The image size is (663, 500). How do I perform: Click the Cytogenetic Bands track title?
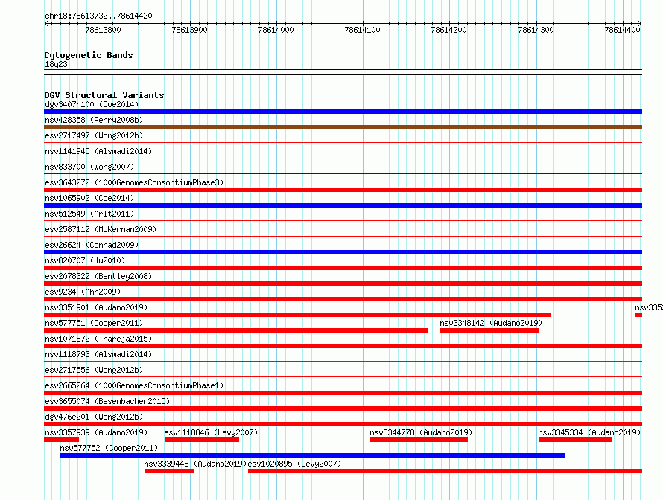pos(89,55)
